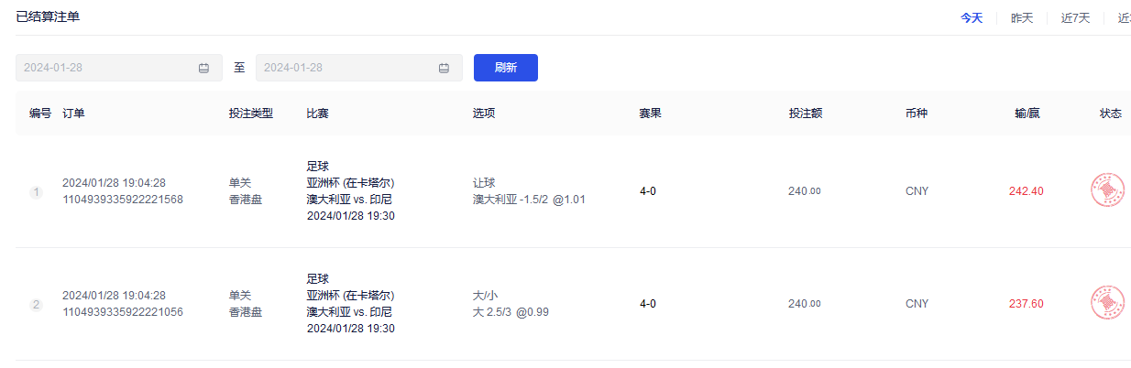Click win amount 242.40

(x=1026, y=191)
